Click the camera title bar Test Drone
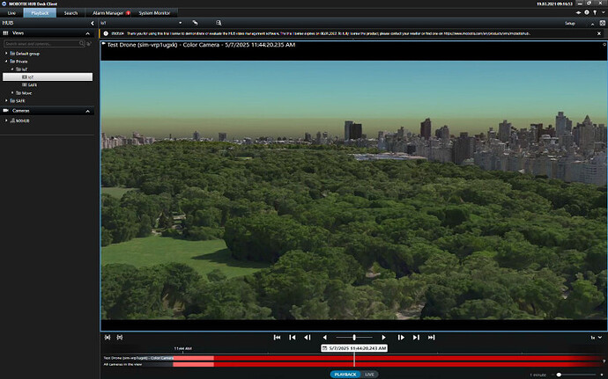Screen dimensions: 608x379 pyautogui.click(x=201, y=45)
